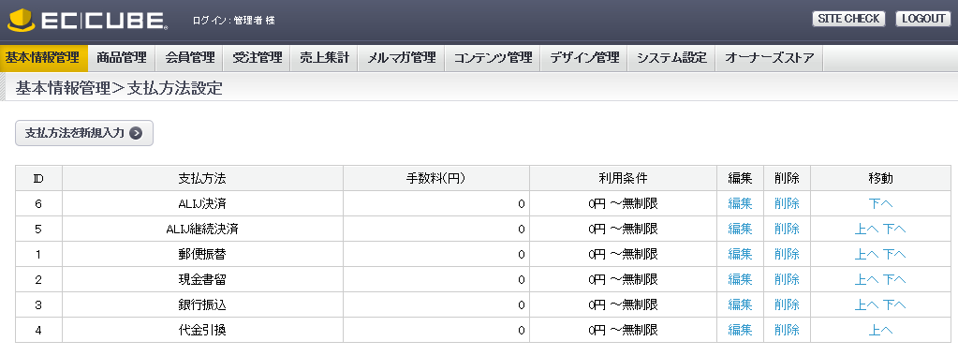Move ALIJ決済 down with 下へ
958x356 pixels.
[880, 203]
